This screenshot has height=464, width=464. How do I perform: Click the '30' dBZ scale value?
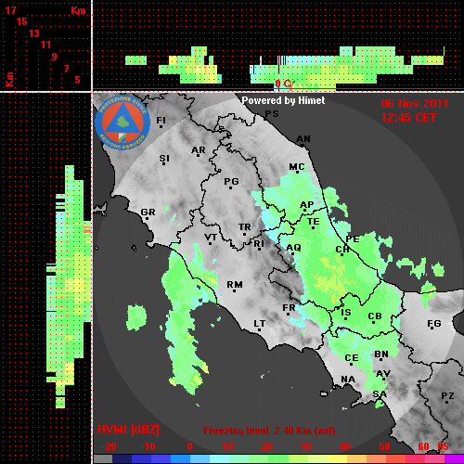tap(305, 446)
